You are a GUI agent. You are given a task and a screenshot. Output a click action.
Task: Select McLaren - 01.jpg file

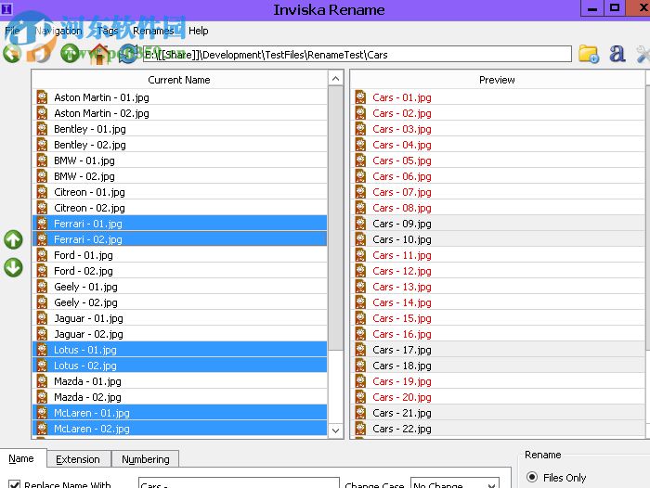pyautogui.click(x=179, y=413)
